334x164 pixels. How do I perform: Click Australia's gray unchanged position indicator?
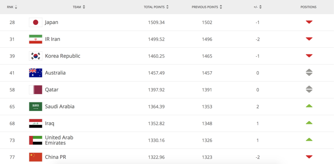(x=309, y=73)
